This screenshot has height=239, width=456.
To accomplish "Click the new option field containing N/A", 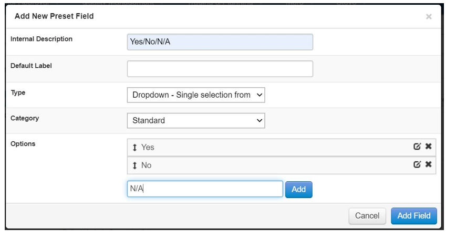I will (205, 189).
